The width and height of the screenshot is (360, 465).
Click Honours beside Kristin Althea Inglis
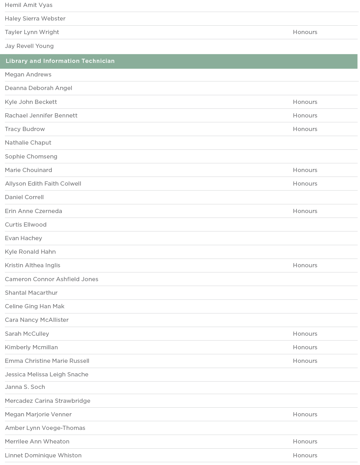coord(305,266)
